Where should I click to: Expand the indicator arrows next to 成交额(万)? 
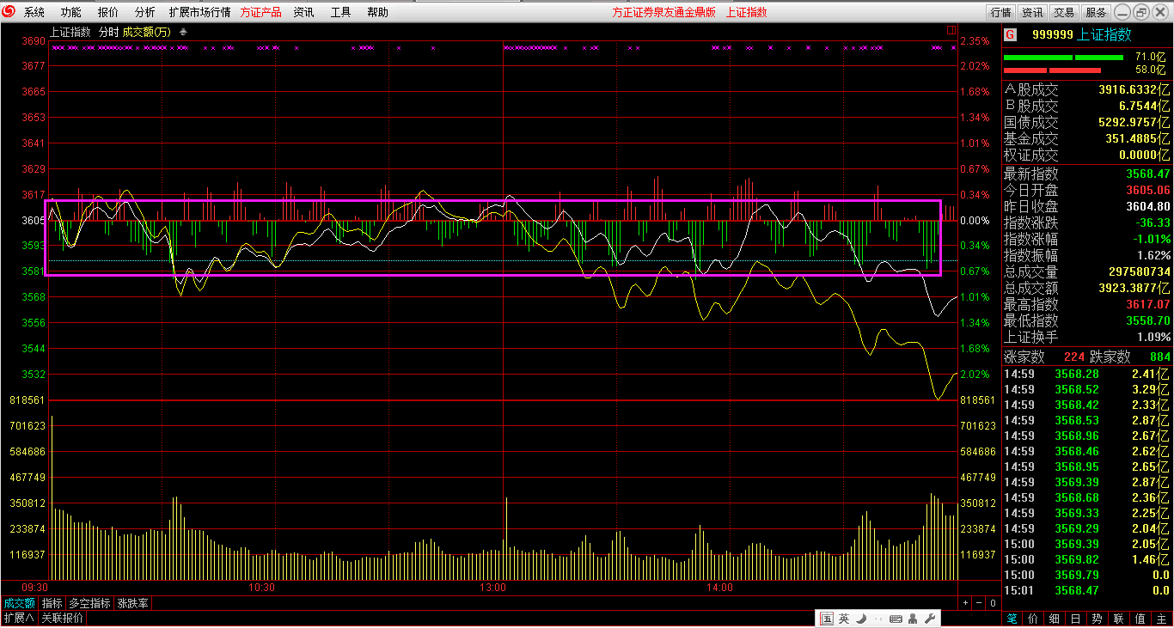[183, 32]
